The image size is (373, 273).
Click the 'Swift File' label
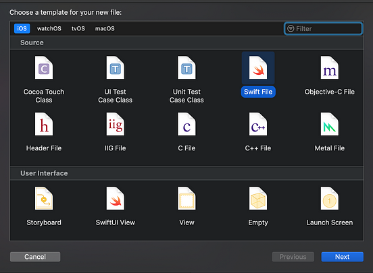[x=258, y=92]
